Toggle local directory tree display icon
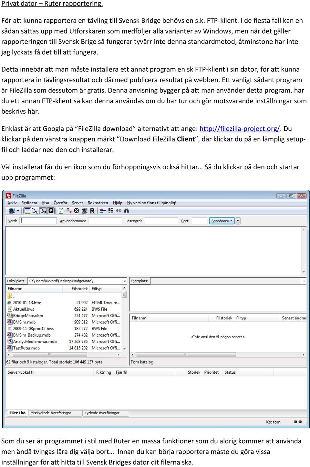This screenshot has height=467, width=310. tap(35, 211)
